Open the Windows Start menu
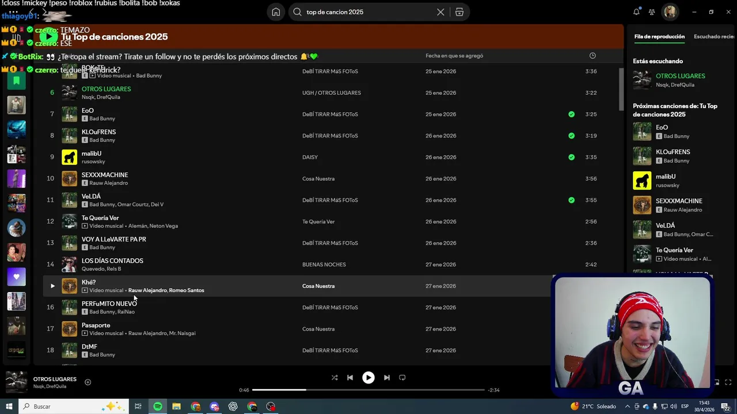This screenshot has height=414, width=737. coord(9,407)
